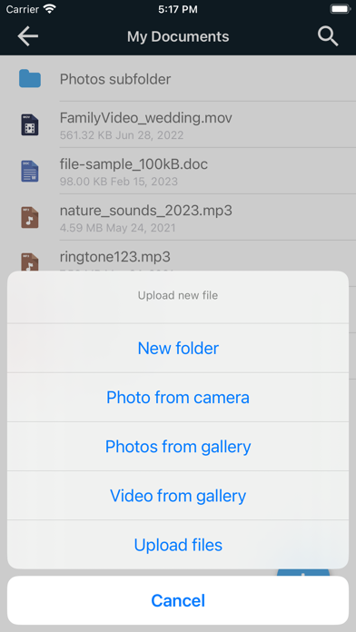The width and height of the screenshot is (356, 632).
Task: Choose Photos from gallery
Action: click(x=178, y=447)
